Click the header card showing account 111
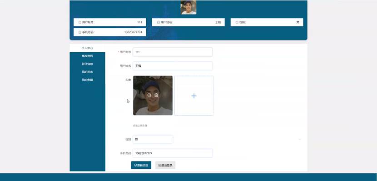The height and width of the screenshot is (181, 377). click(x=110, y=22)
